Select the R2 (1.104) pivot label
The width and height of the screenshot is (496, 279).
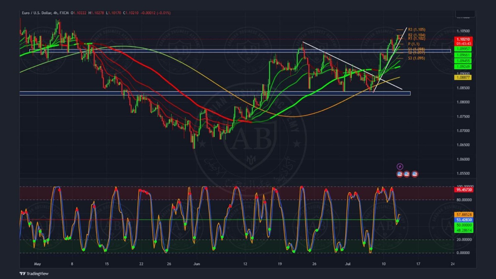[417, 35]
